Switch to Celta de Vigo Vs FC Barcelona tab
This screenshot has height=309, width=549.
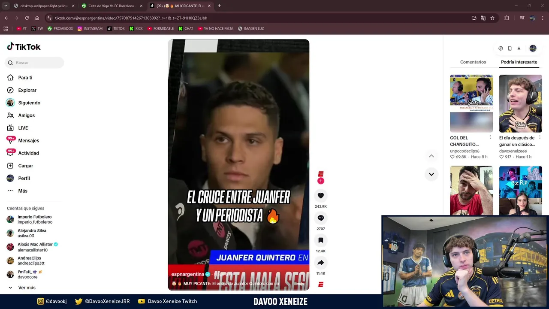click(x=112, y=6)
